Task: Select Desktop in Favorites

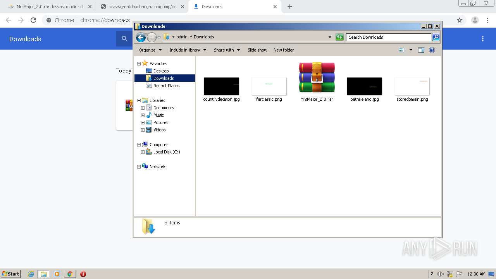Action: (x=161, y=71)
